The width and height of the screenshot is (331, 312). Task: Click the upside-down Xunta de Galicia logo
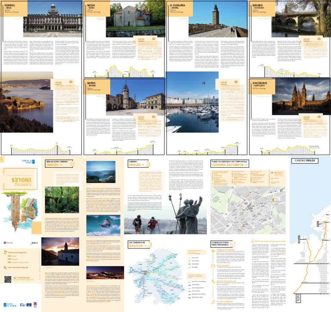click(28, 162)
